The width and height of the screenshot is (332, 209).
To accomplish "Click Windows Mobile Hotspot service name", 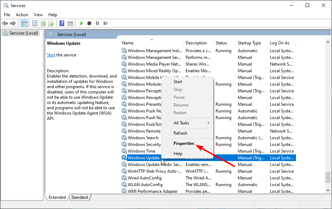I will coord(144,78).
